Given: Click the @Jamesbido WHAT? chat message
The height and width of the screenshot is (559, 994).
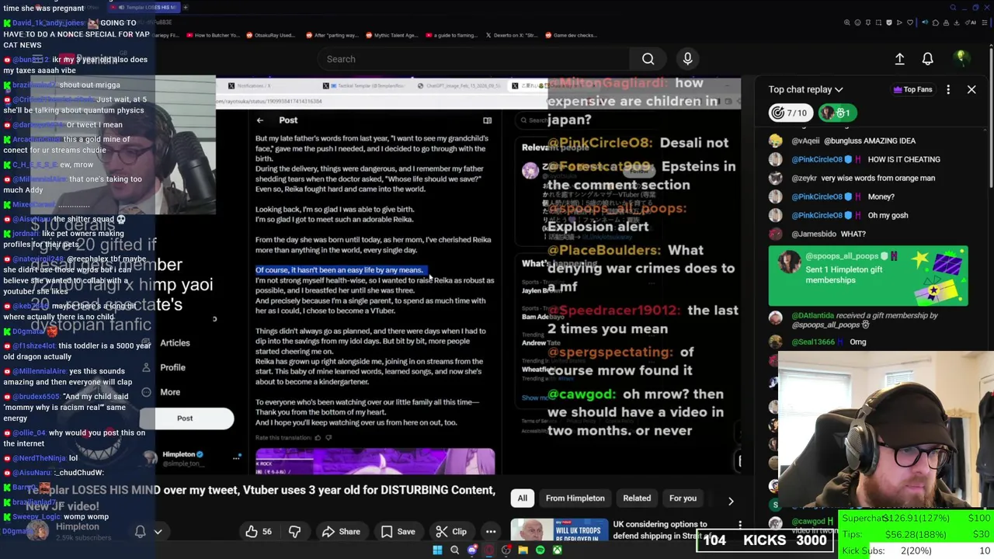Looking at the screenshot, I should 828,234.
